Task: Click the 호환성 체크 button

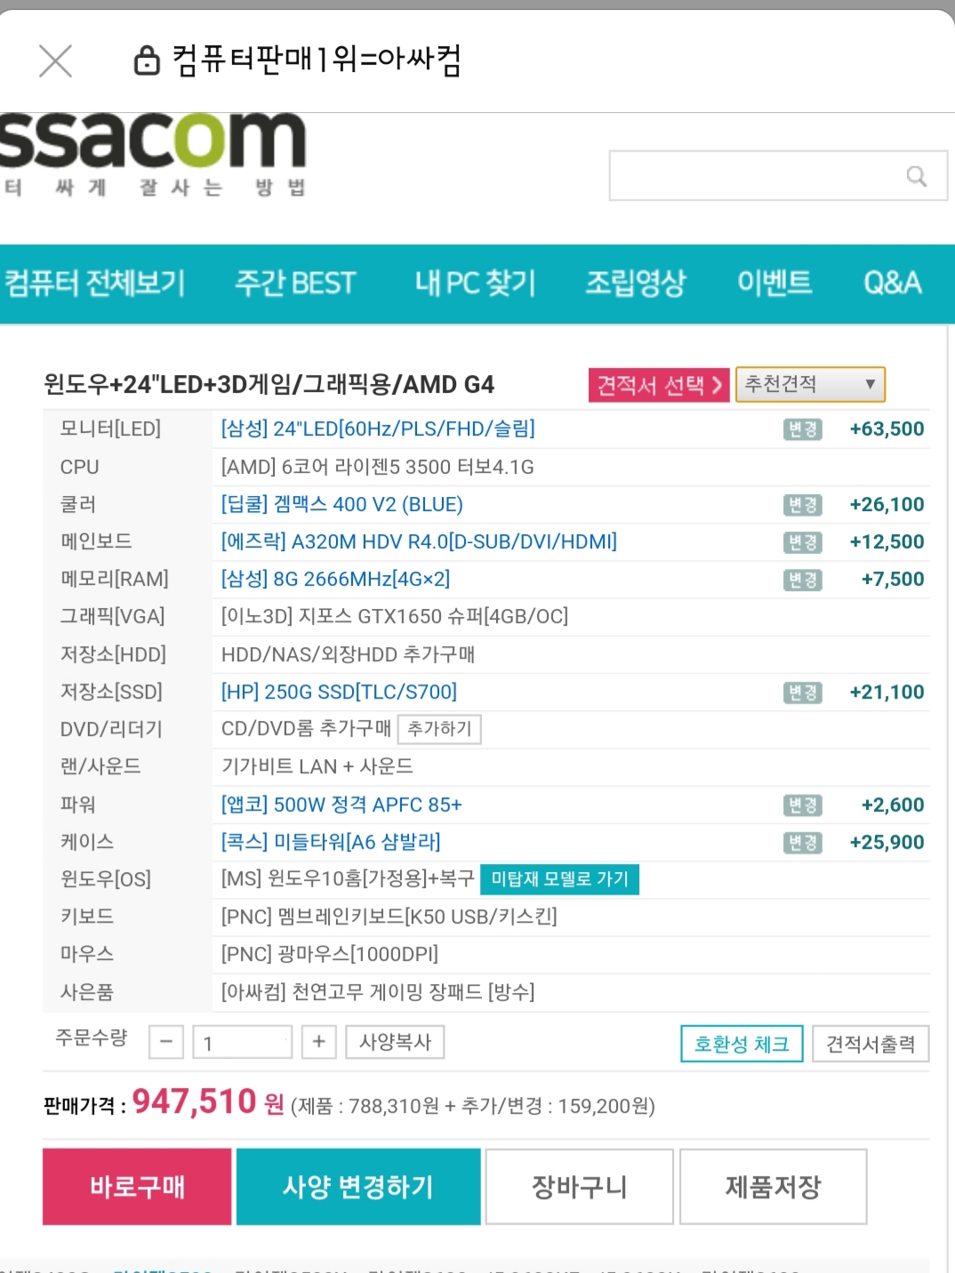Action: click(x=742, y=1044)
